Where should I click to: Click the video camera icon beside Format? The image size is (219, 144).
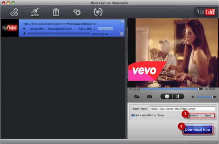[x=24, y=29]
